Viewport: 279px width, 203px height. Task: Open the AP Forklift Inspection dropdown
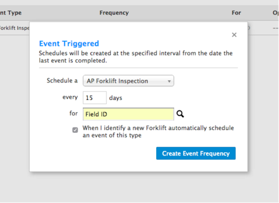pos(128,81)
